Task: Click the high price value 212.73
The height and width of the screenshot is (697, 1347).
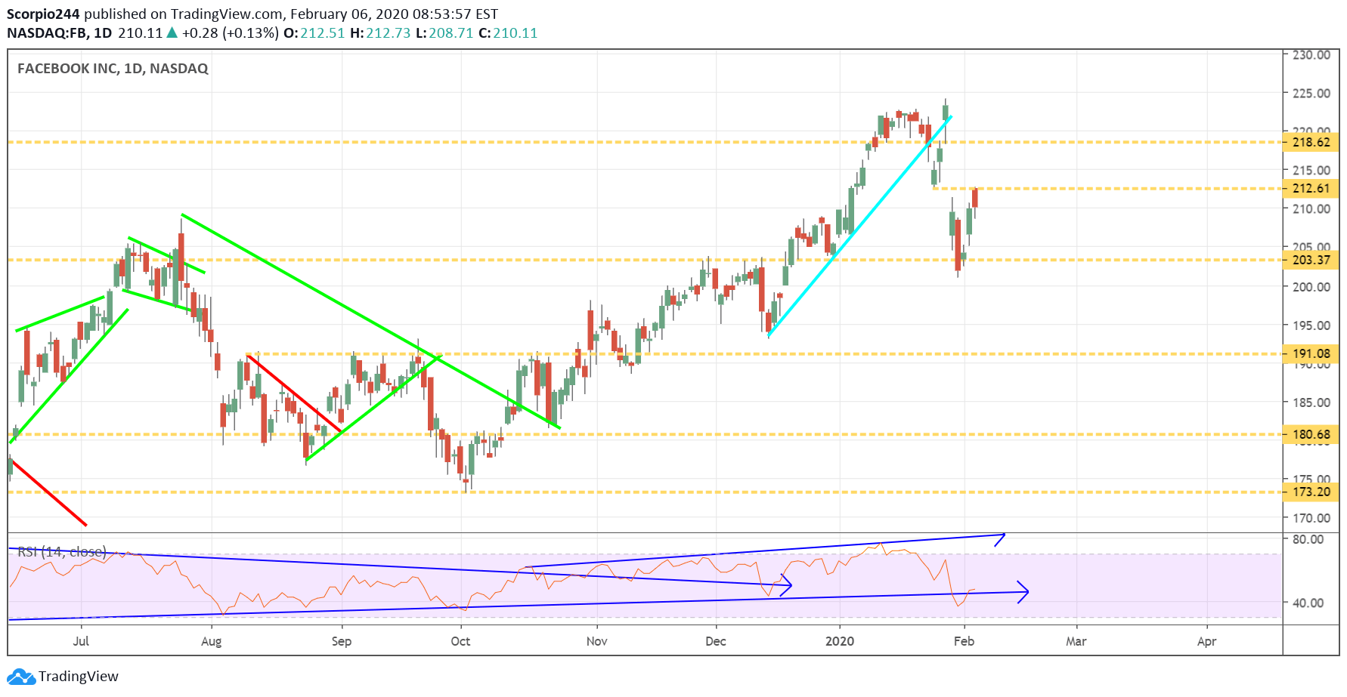Action: pos(389,33)
